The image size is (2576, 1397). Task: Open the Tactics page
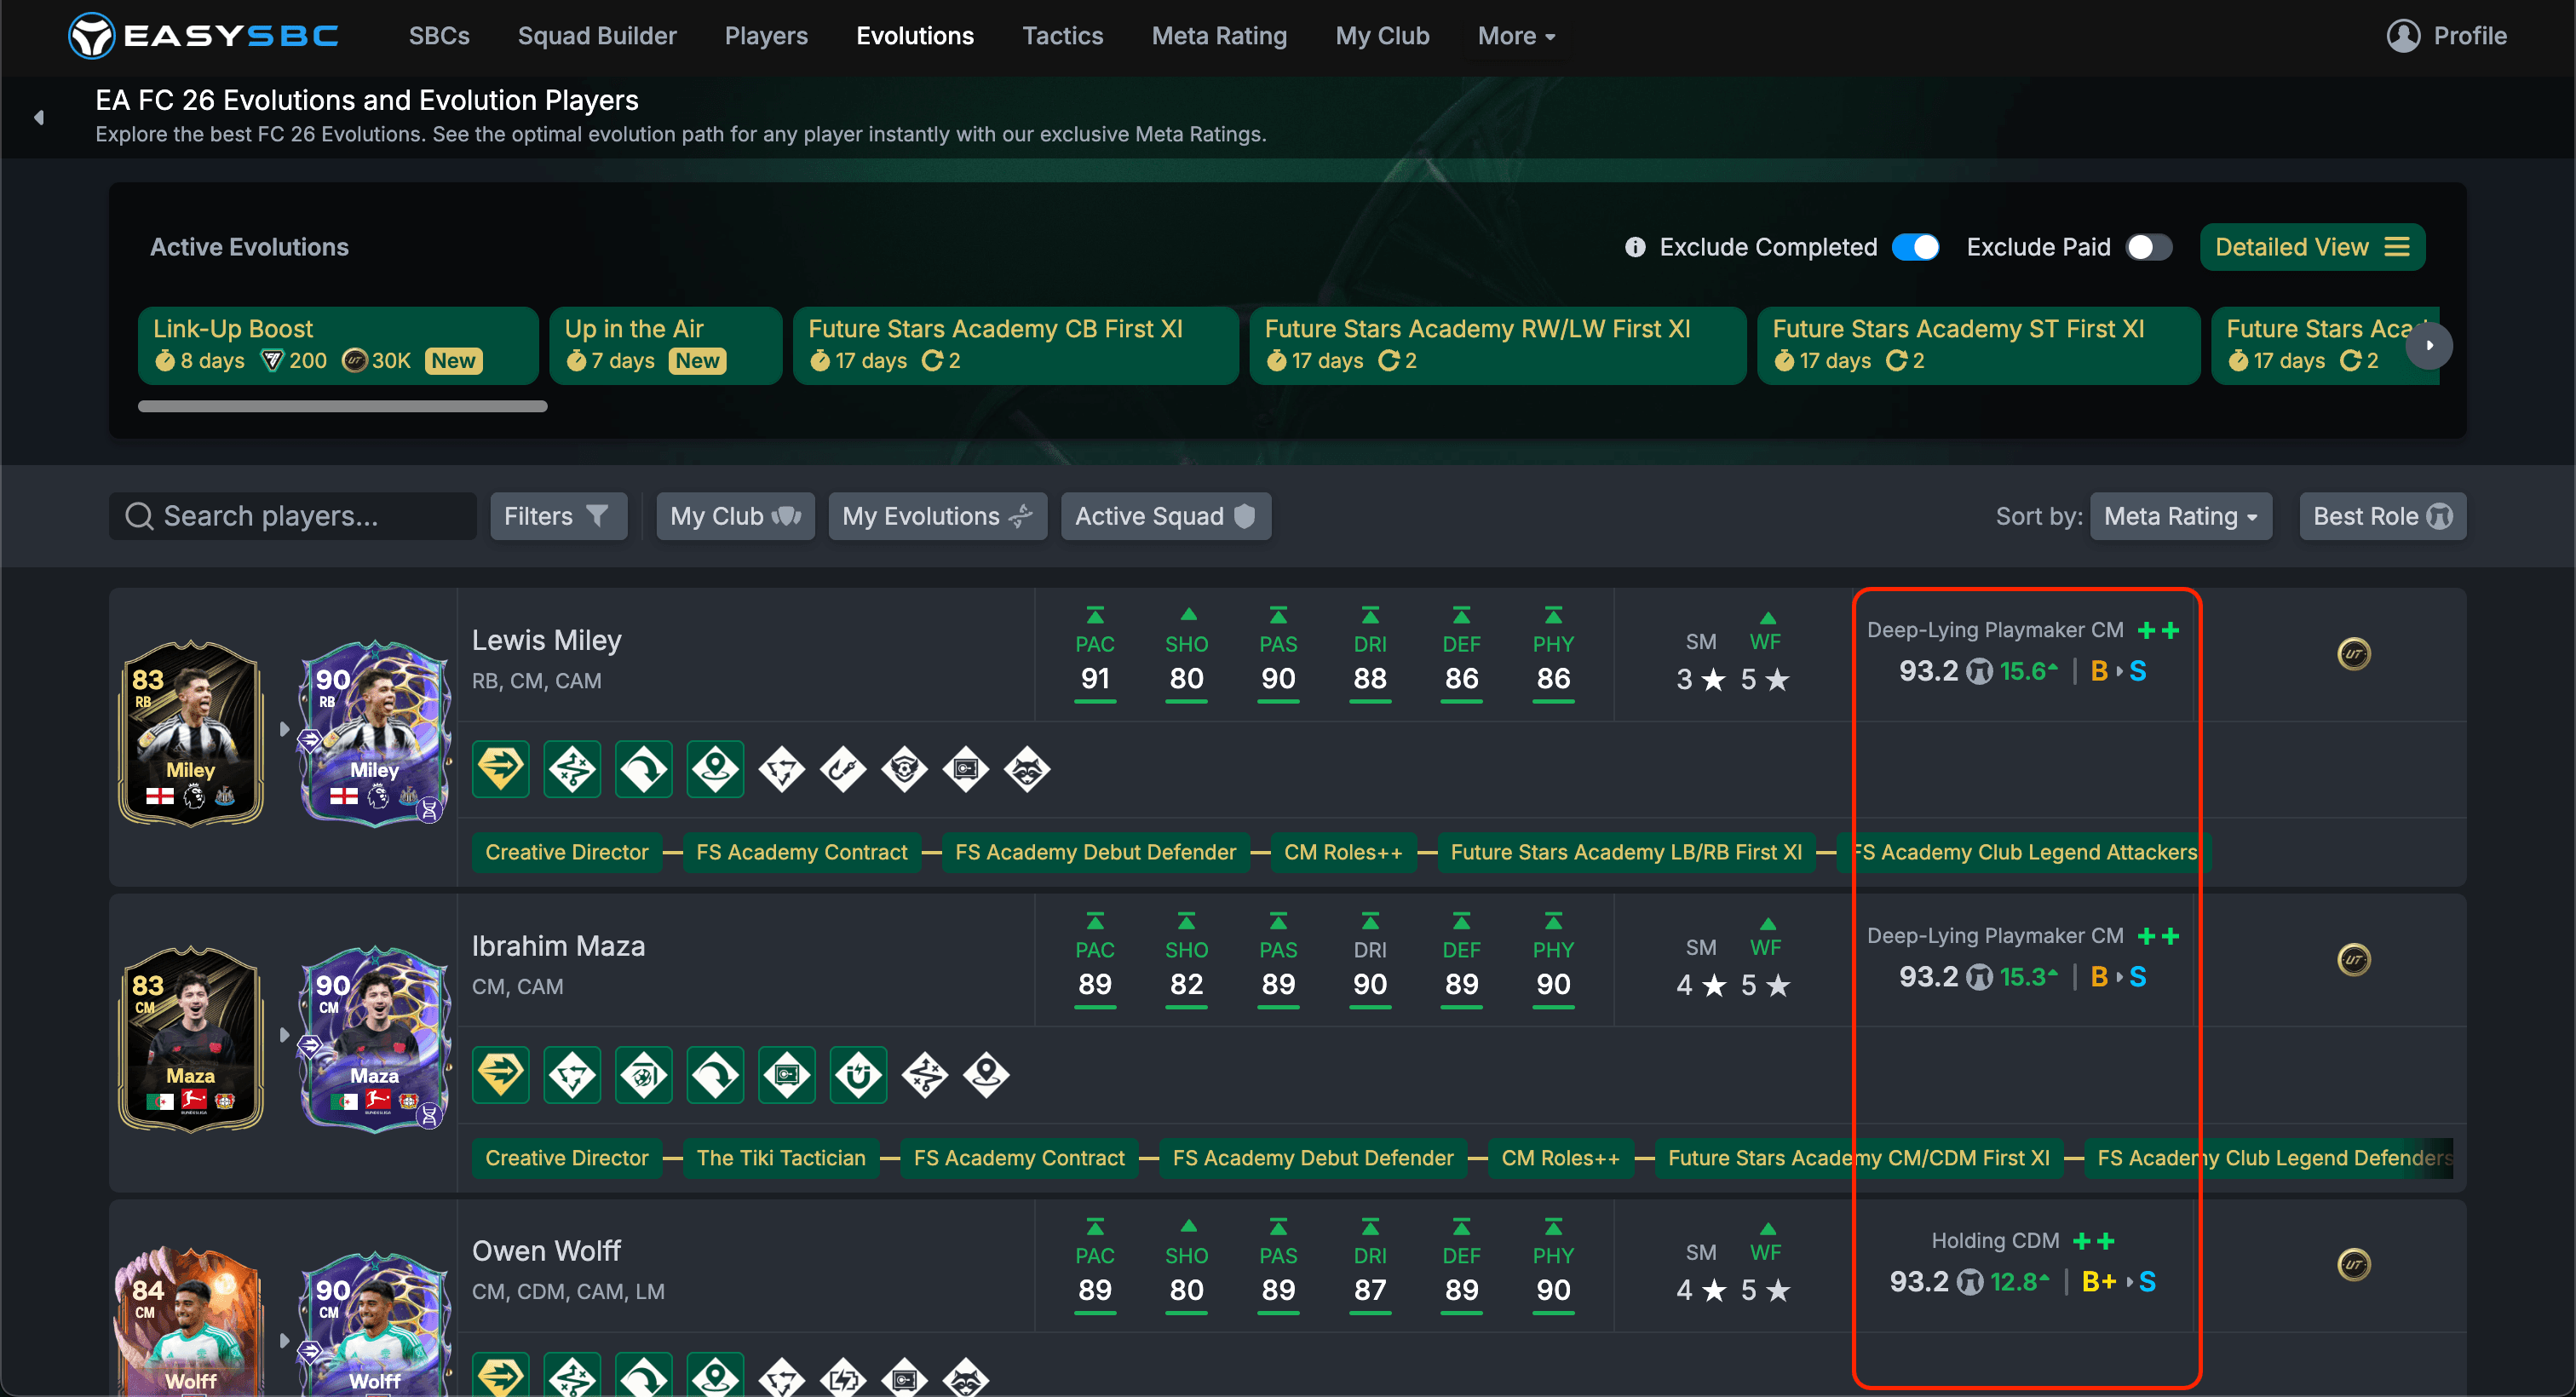point(1062,36)
